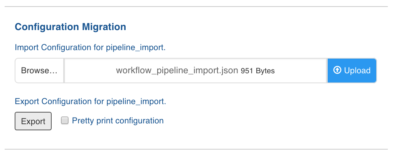Screen dimensions: 394x155
Task: Click the Import Configuration for pipeline_import label
Action: [90, 47]
